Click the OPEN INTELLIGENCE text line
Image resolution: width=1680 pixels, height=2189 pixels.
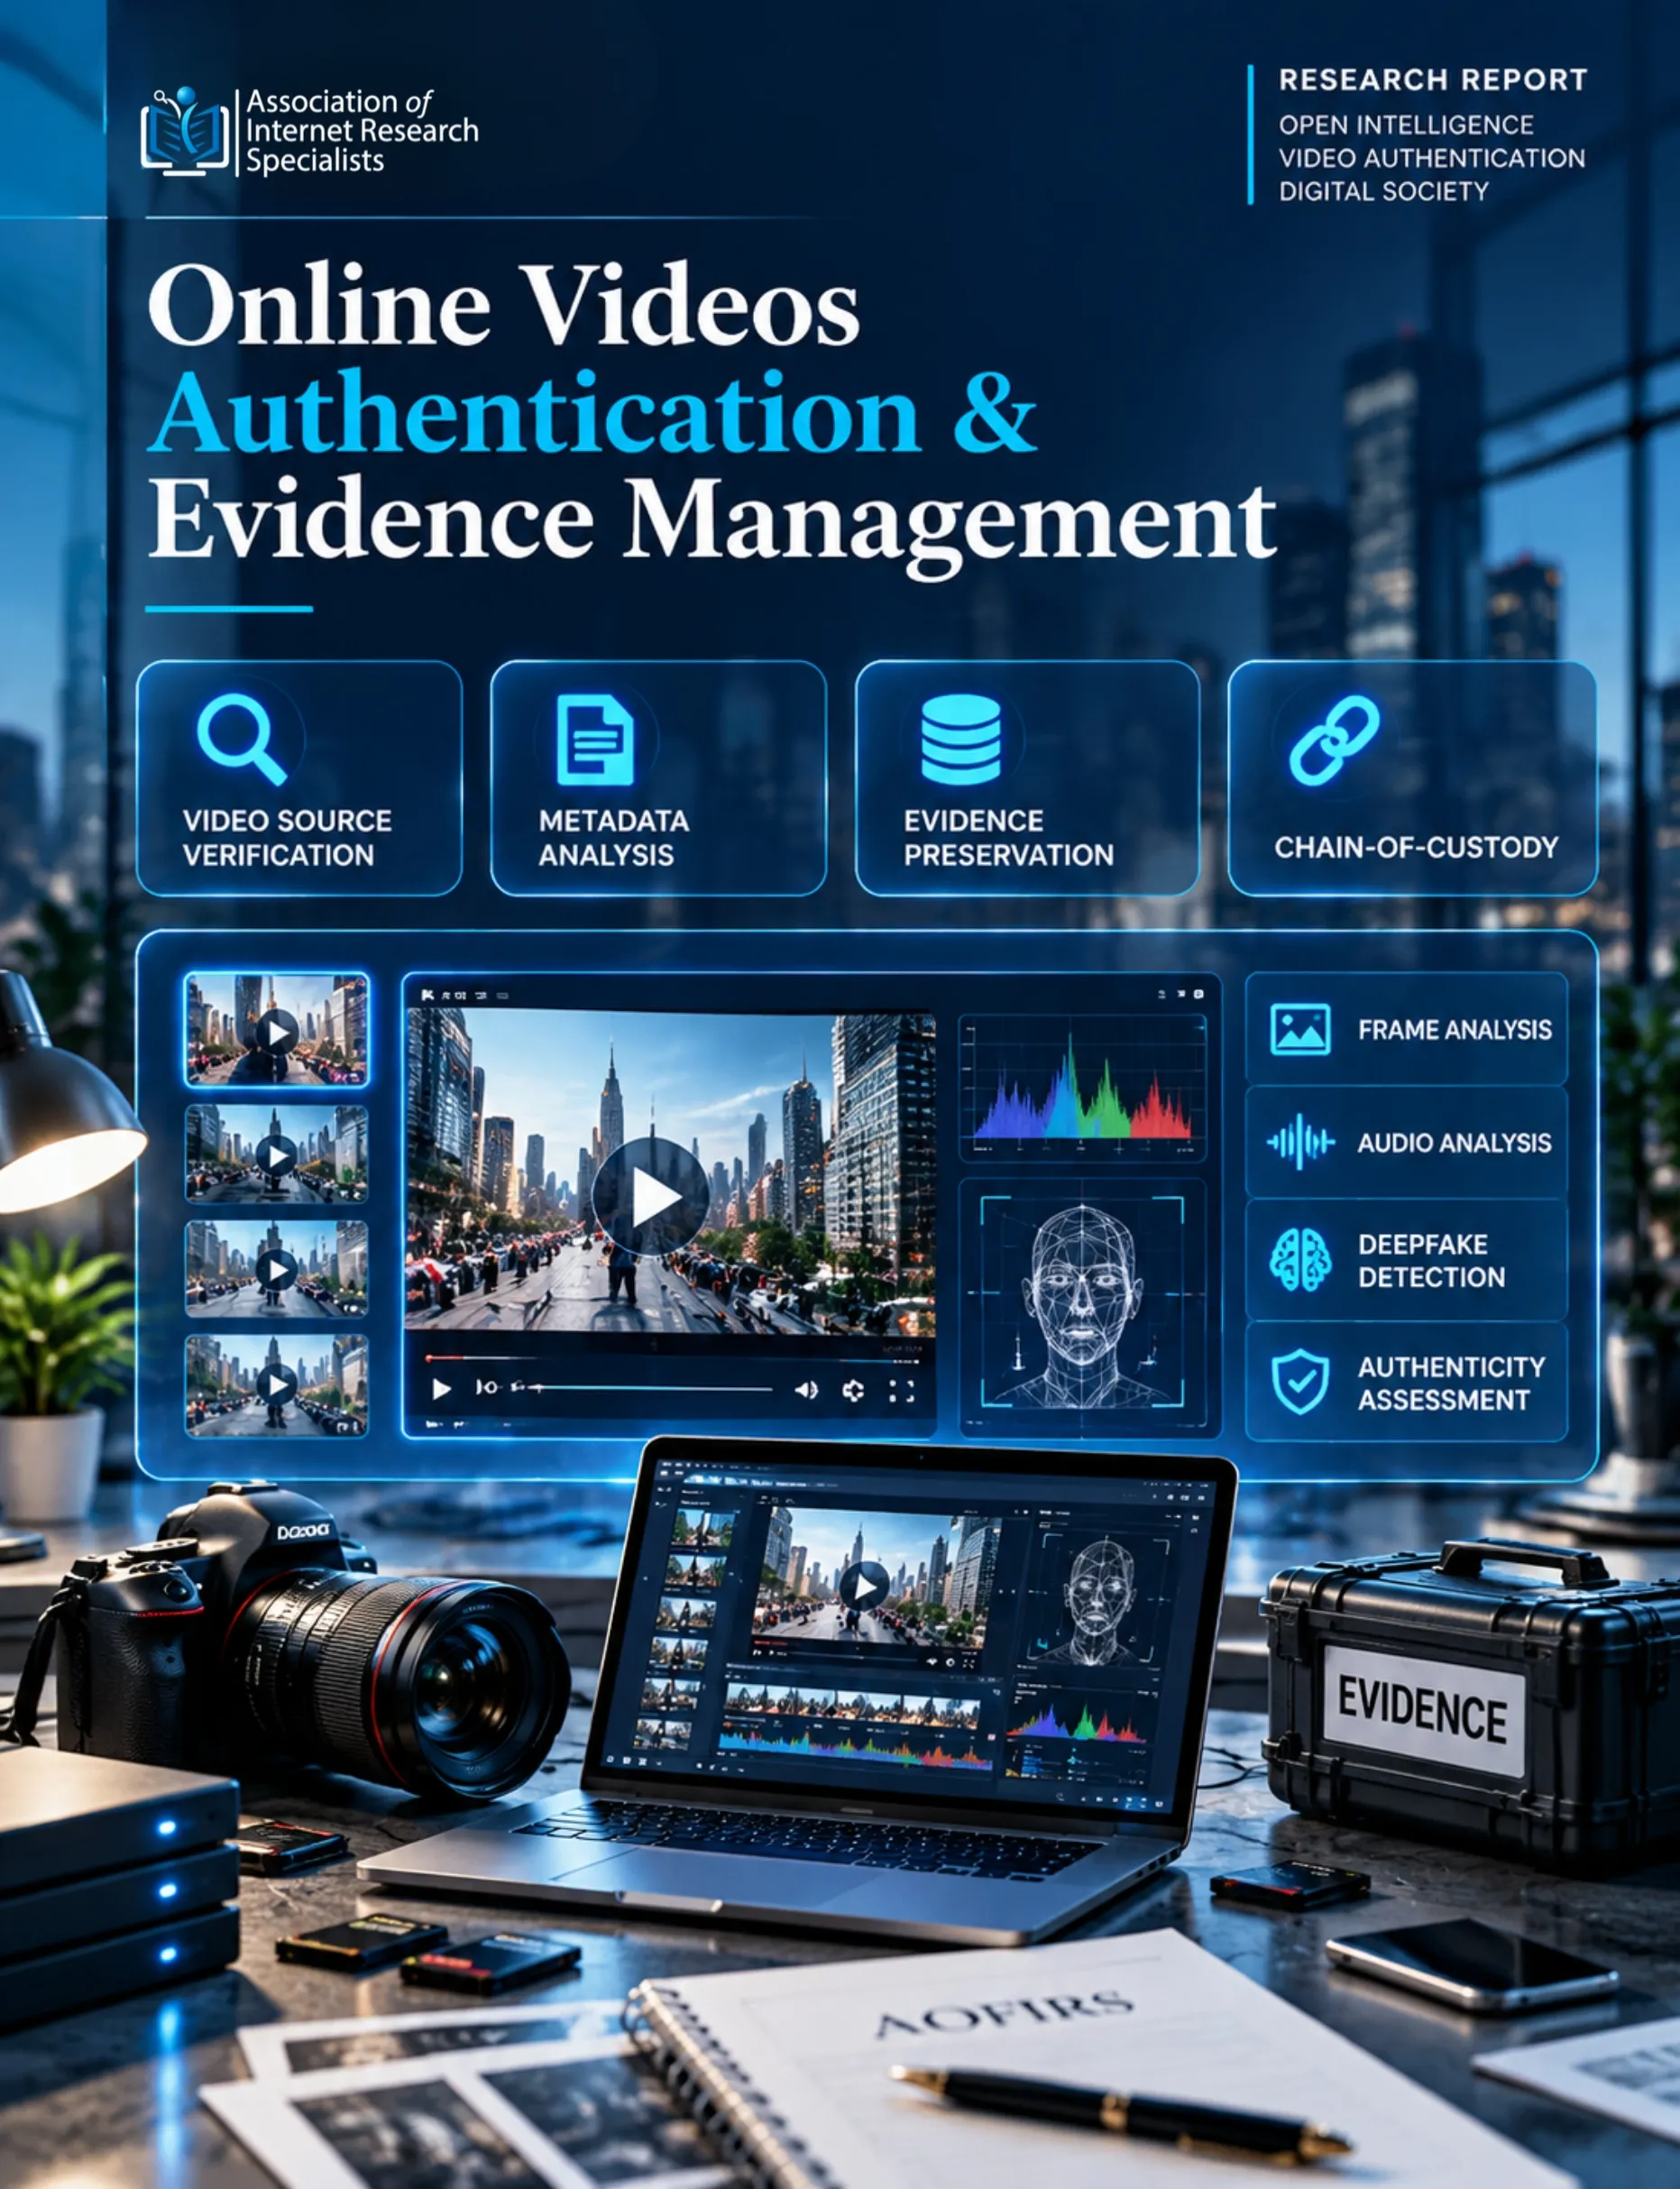coord(1406,125)
